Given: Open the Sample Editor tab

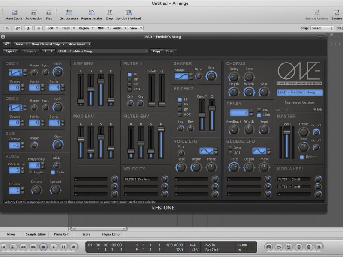Looking at the screenshot, I should pyautogui.click(x=36, y=234).
